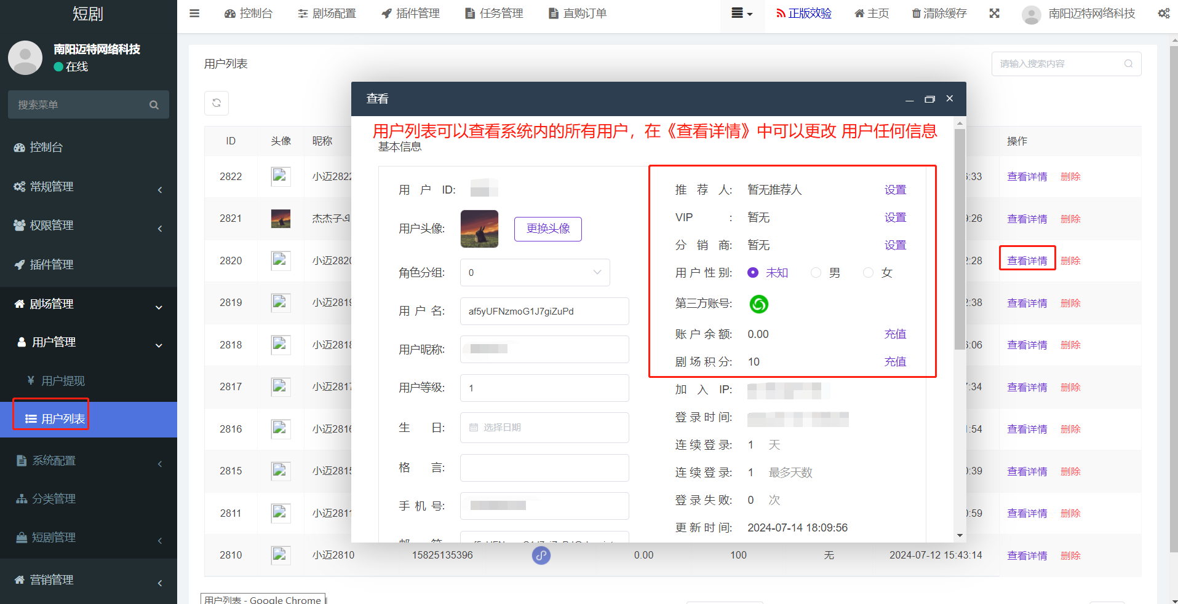The image size is (1178, 604).
Task: Click 充值 next to 剧场积分
Action: point(895,362)
